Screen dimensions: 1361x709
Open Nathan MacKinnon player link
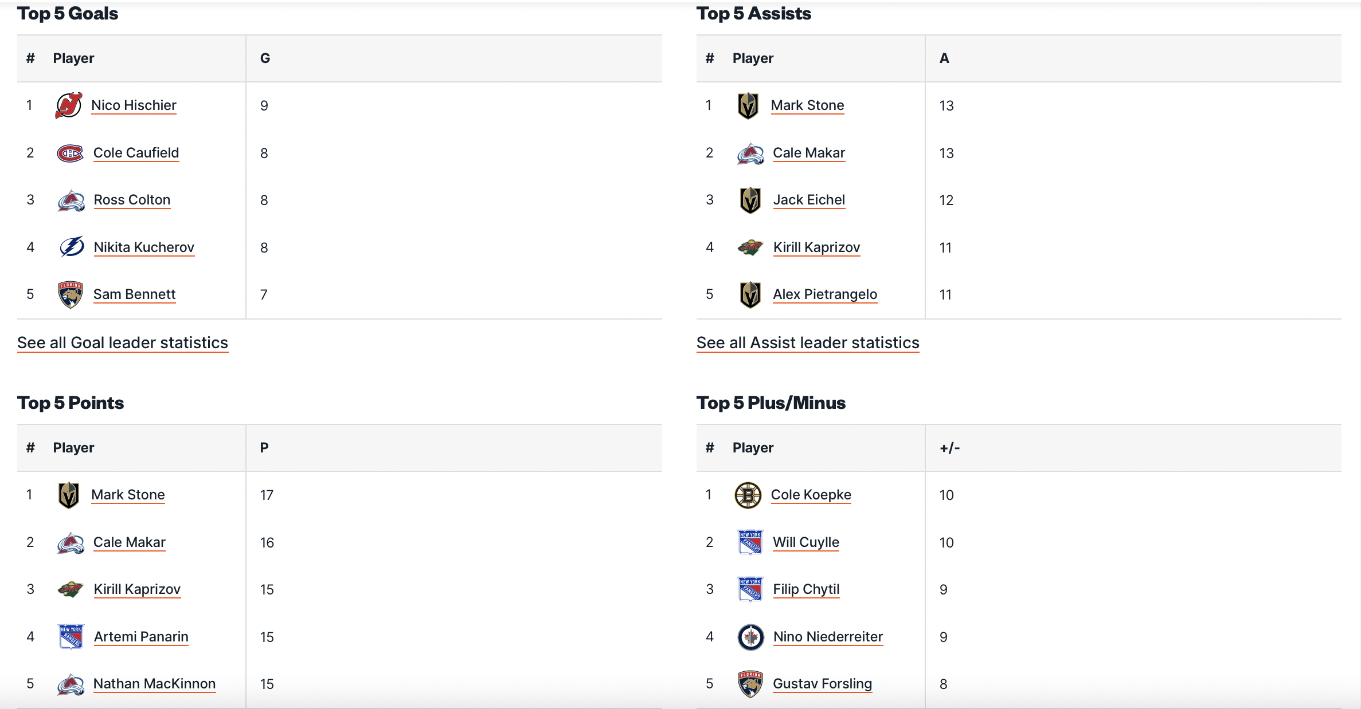pos(154,684)
